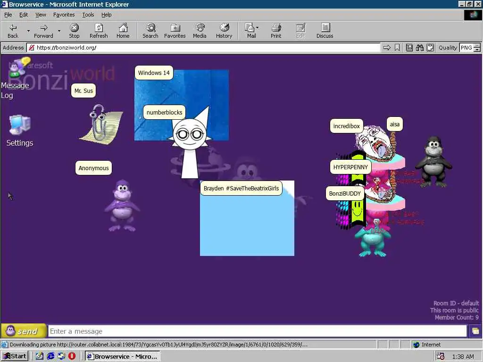Open the Tools menu

88,15
